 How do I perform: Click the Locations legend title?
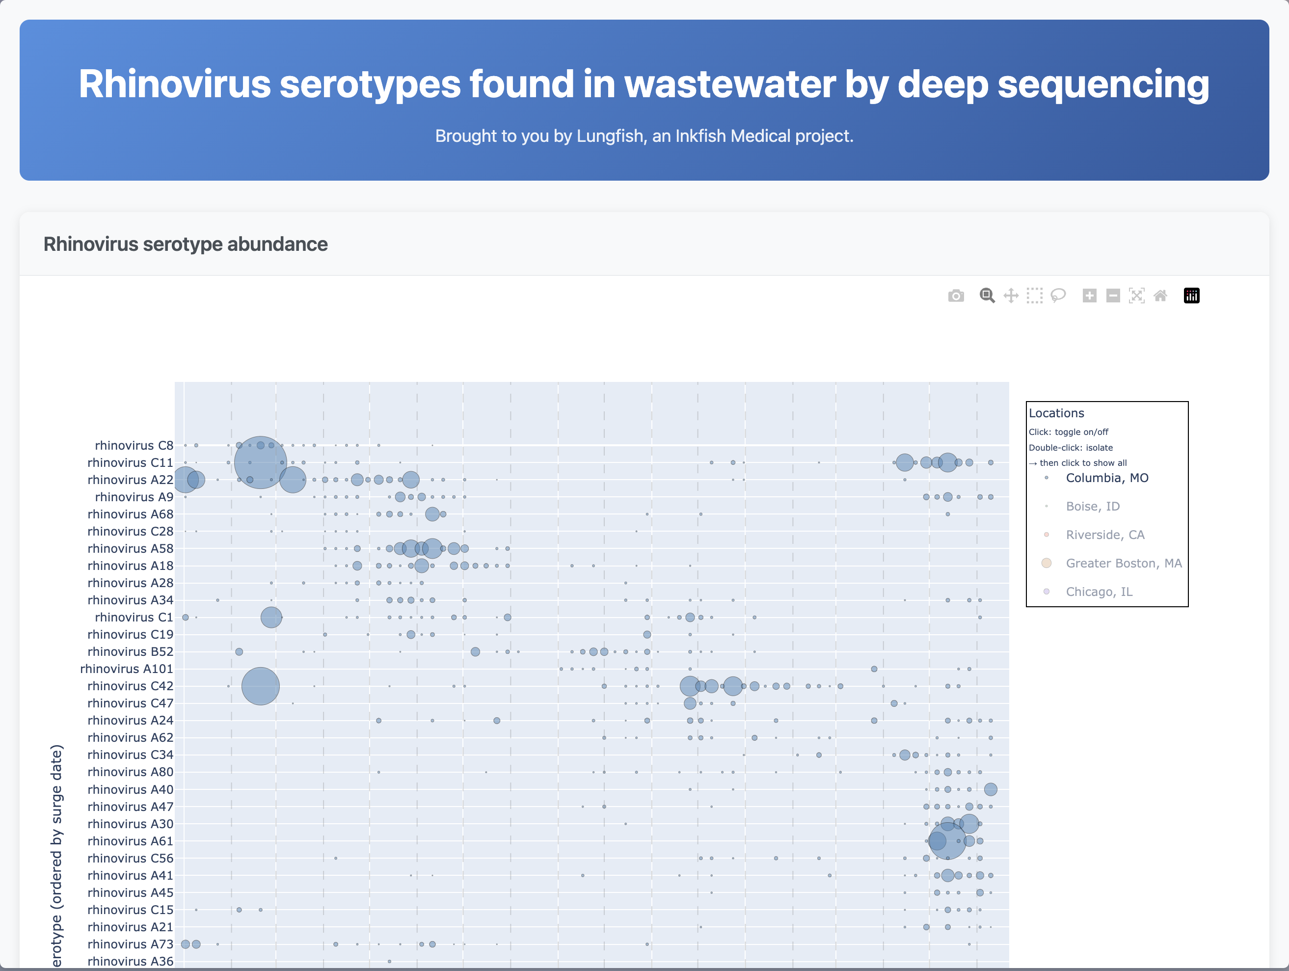tap(1056, 413)
